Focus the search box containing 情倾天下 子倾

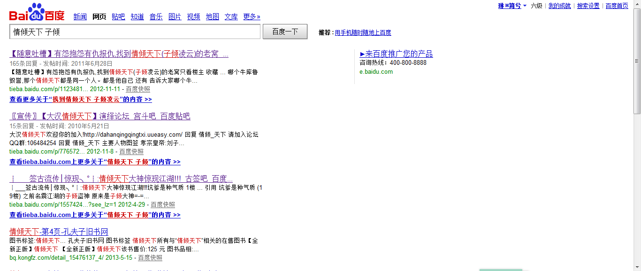point(135,31)
